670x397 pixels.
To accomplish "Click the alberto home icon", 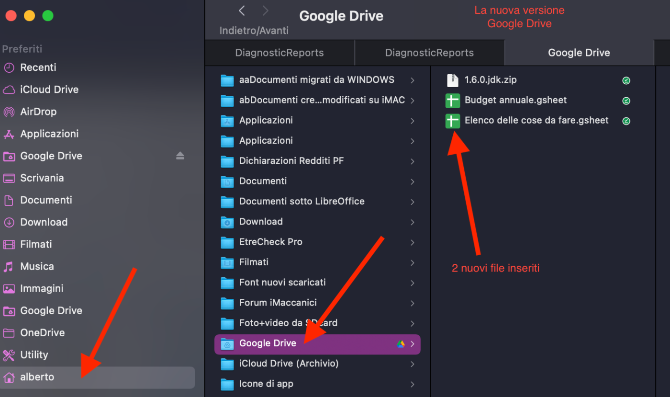I will (9, 377).
